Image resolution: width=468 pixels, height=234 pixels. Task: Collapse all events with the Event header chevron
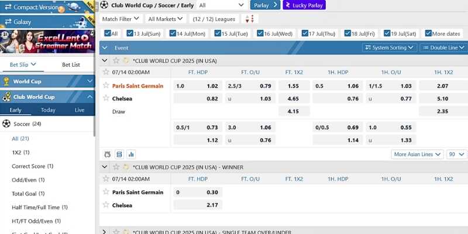[x=105, y=47]
